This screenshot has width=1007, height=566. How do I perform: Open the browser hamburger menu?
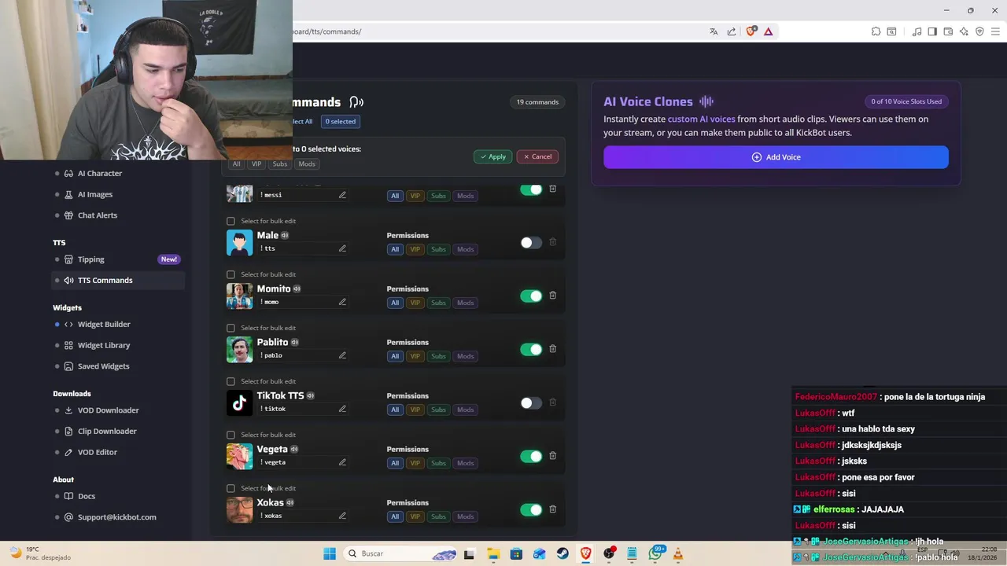(x=995, y=31)
